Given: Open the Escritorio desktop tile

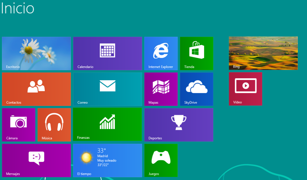Looking at the screenshot, I should point(36,53).
